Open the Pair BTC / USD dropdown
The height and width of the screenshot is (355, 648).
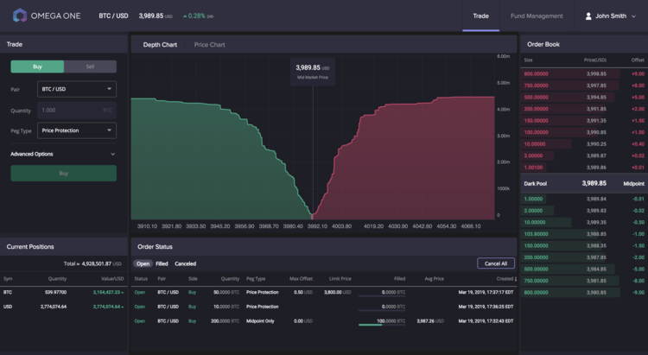[76, 89]
